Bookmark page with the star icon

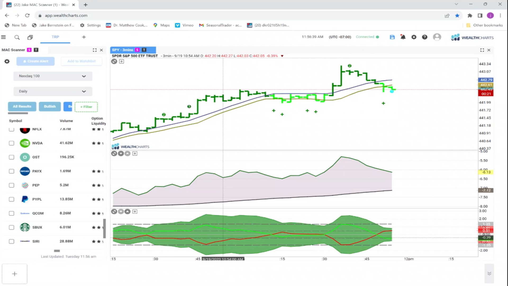pos(457,16)
